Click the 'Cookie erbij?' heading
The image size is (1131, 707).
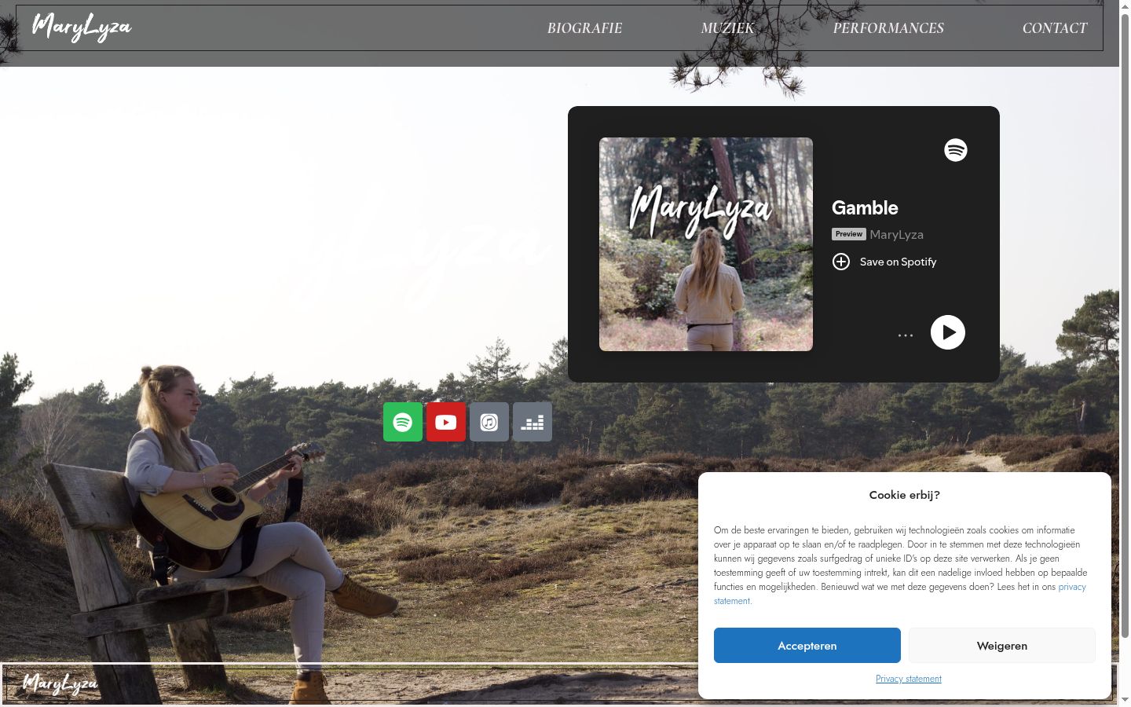905,495
